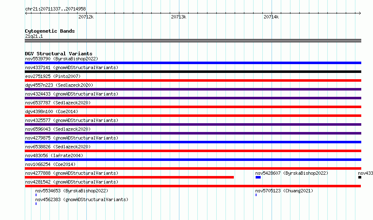Click the nsv4325577 (gnomADStructuralVariants) label
Viewport: 373px width, 220px height.
point(72,120)
